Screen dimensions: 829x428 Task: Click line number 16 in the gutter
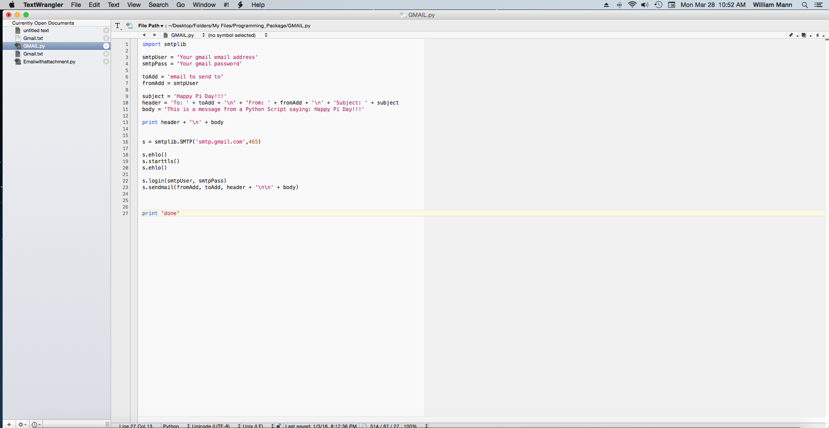[x=125, y=142]
